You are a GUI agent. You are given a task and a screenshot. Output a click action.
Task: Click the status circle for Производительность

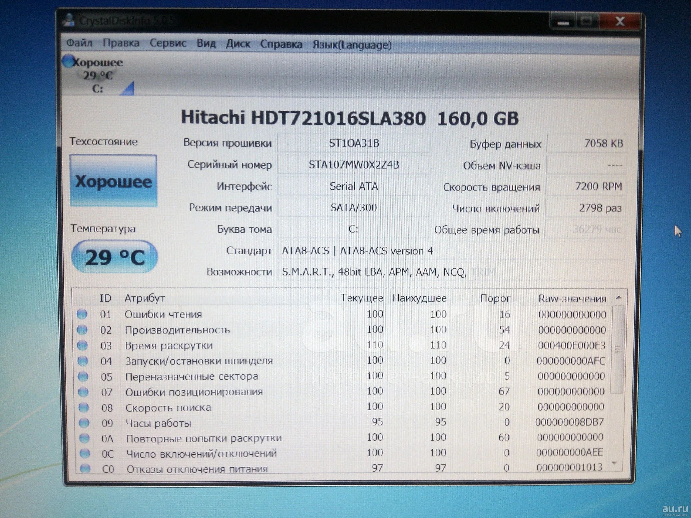pos(82,329)
